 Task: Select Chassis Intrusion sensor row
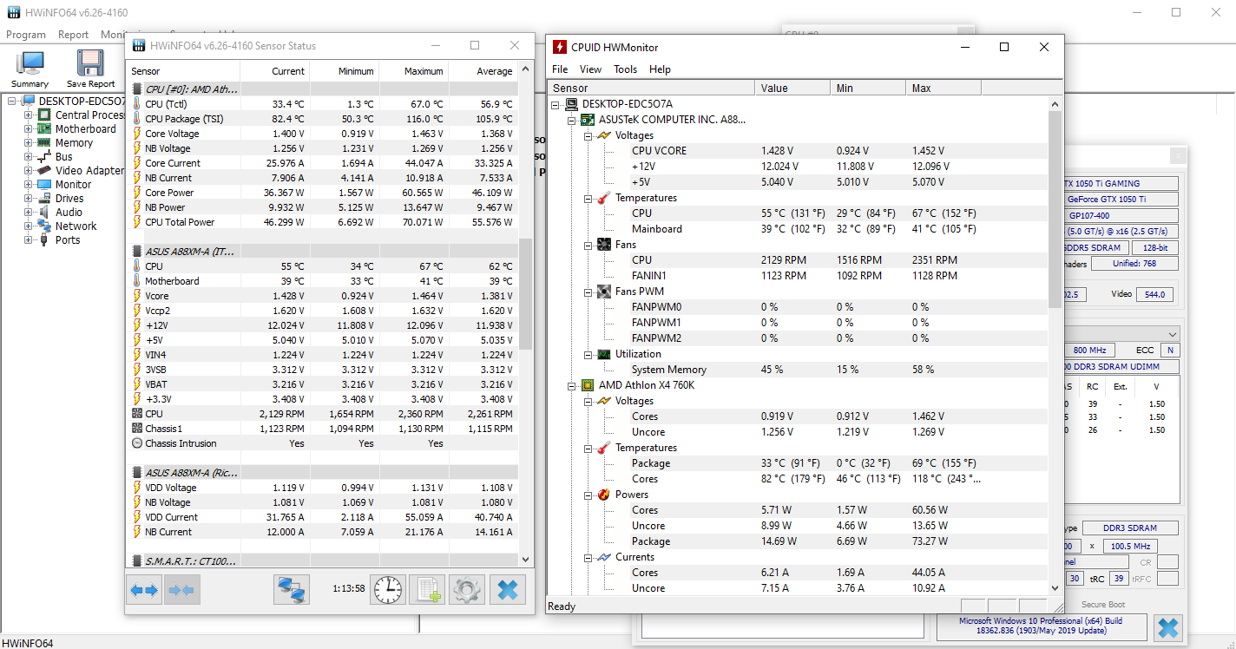pos(323,443)
